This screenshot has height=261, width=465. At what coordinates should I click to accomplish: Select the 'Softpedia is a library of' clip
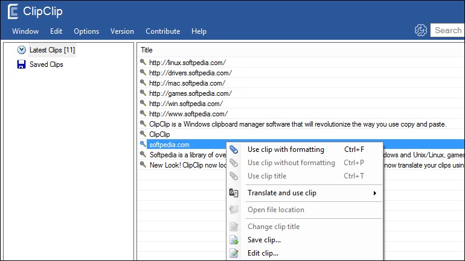[187, 155]
